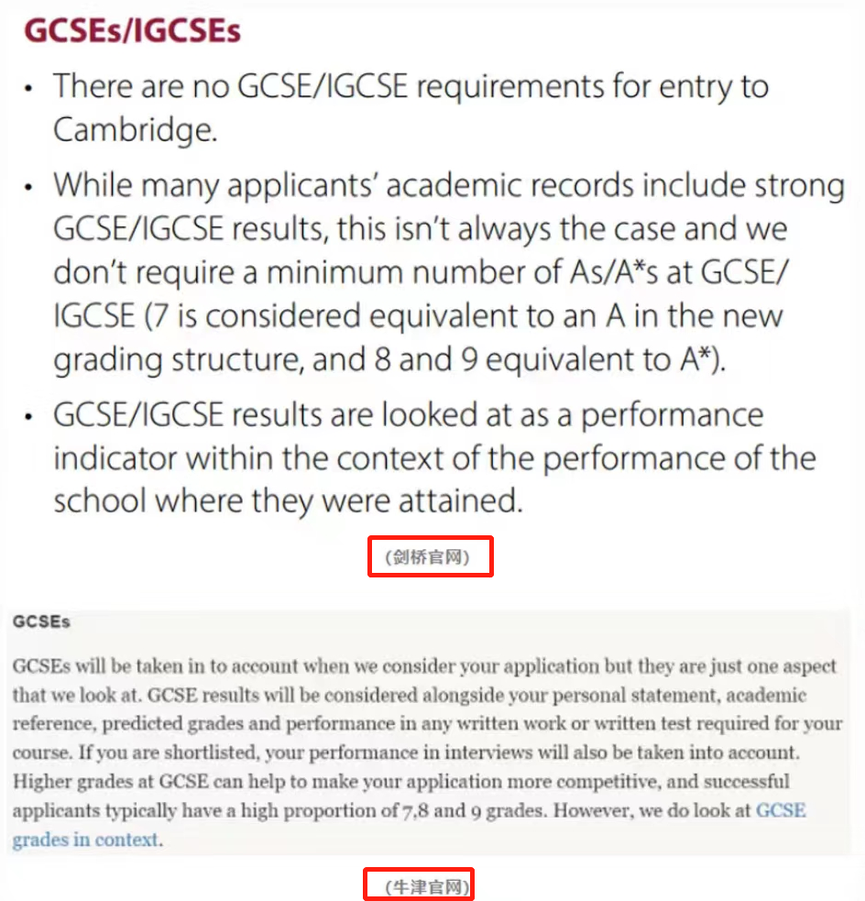Click the third bullet point marker
Screen dimensions: 865x901
[28, 417]
